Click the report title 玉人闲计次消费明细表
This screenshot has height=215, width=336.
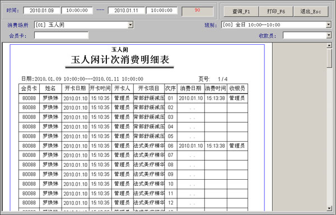(120, 60)
